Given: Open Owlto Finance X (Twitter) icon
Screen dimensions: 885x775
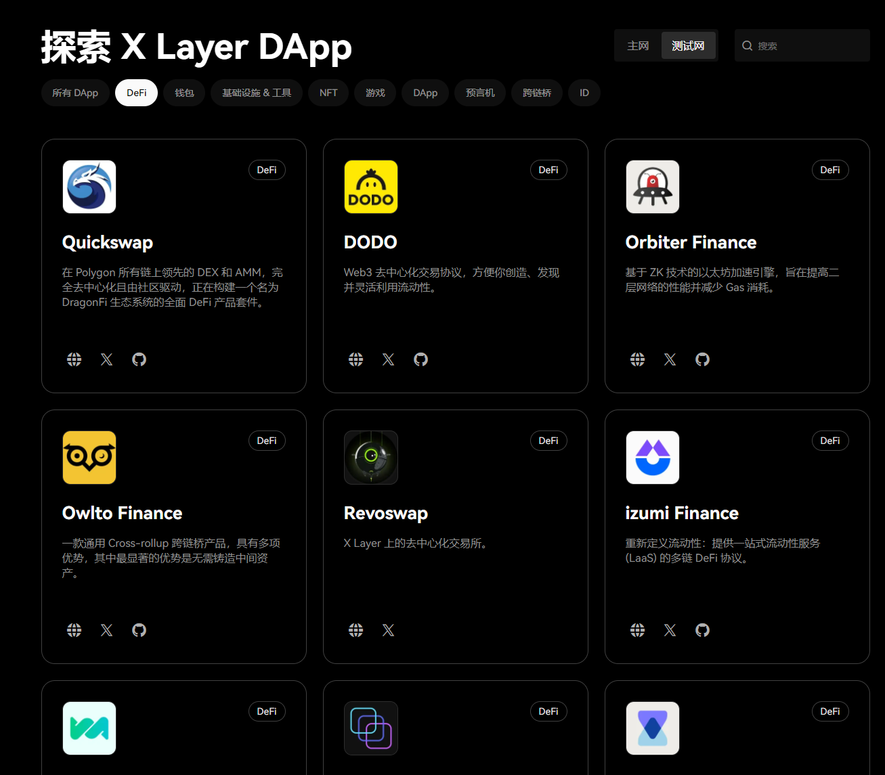Looking at the screenshot, I should (107, 630).
